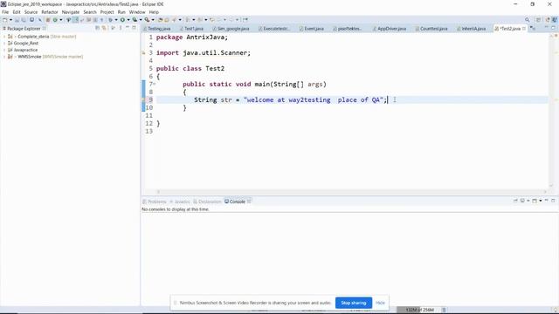The width and height of the screenshot is (559, 314).
Task: Click the Save All toolbar icon
Action: (x=24, y=20)
